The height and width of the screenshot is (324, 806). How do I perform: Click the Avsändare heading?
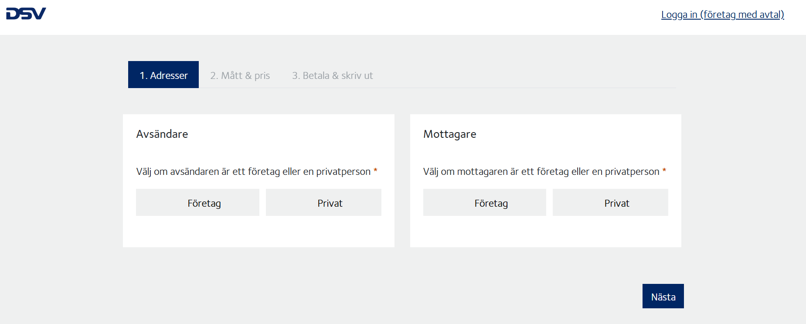pyautogui.click(x=162, y=134)
